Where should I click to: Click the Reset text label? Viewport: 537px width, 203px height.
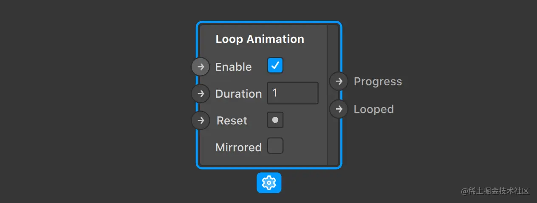pyautogui.click(x=232, y=121)
